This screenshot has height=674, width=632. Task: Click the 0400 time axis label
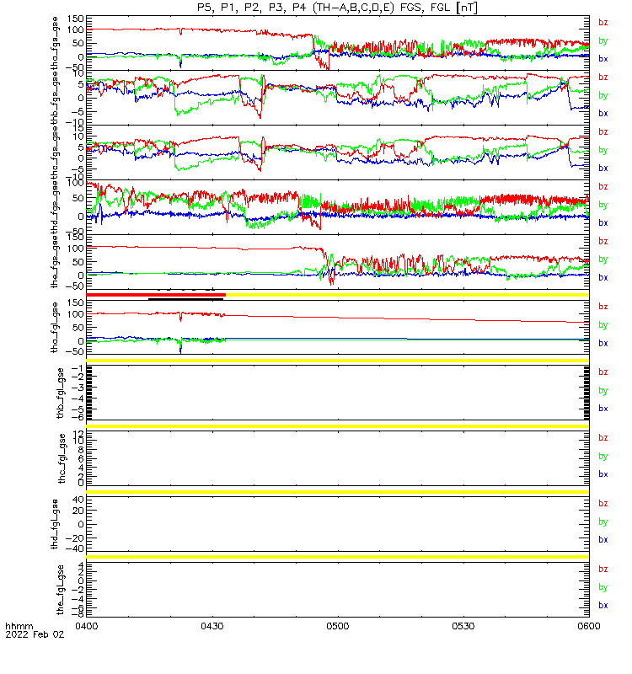click(x=87, y=626)
